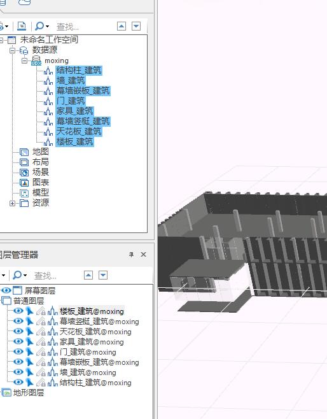Click down arrow in layer manager search
The image size is (327, 419).
[103, 275]
